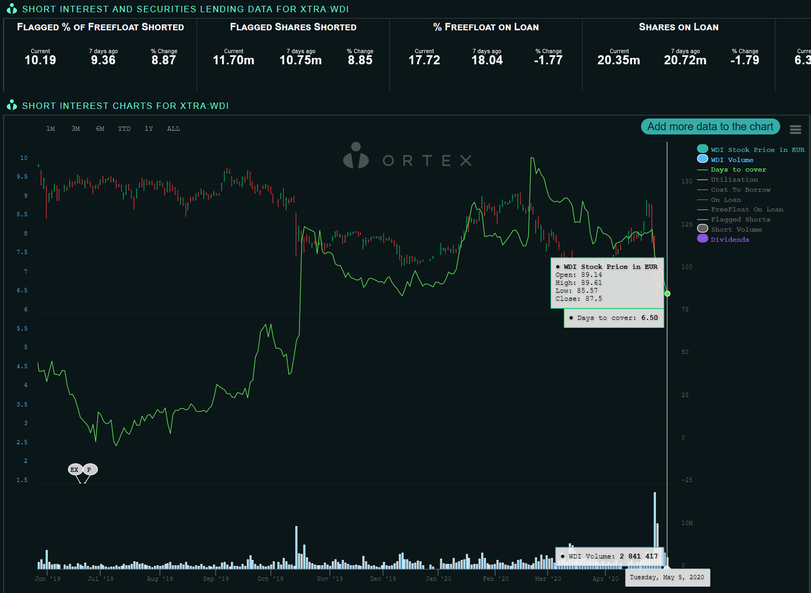
Task: Enable the Utilization series
Action: point(735,180)
